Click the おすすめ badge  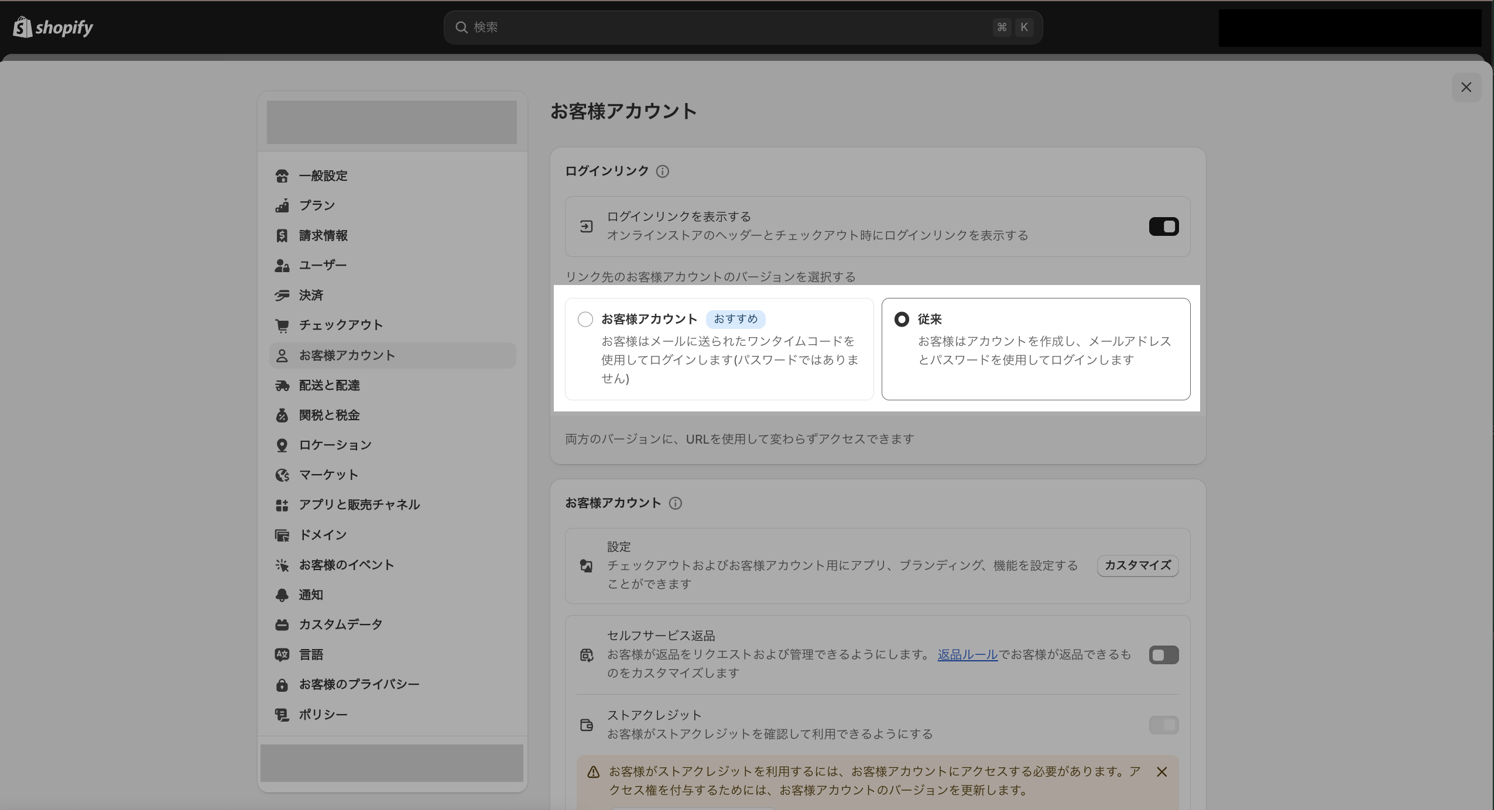tap(736, 319)
